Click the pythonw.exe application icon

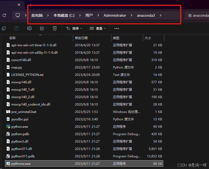point(8,163)
